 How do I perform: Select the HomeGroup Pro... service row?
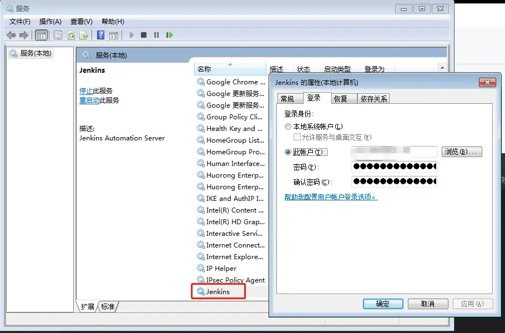(x=231, y=152)
